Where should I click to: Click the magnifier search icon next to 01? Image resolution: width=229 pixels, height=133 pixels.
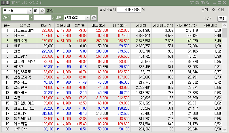tap(42, 11)
